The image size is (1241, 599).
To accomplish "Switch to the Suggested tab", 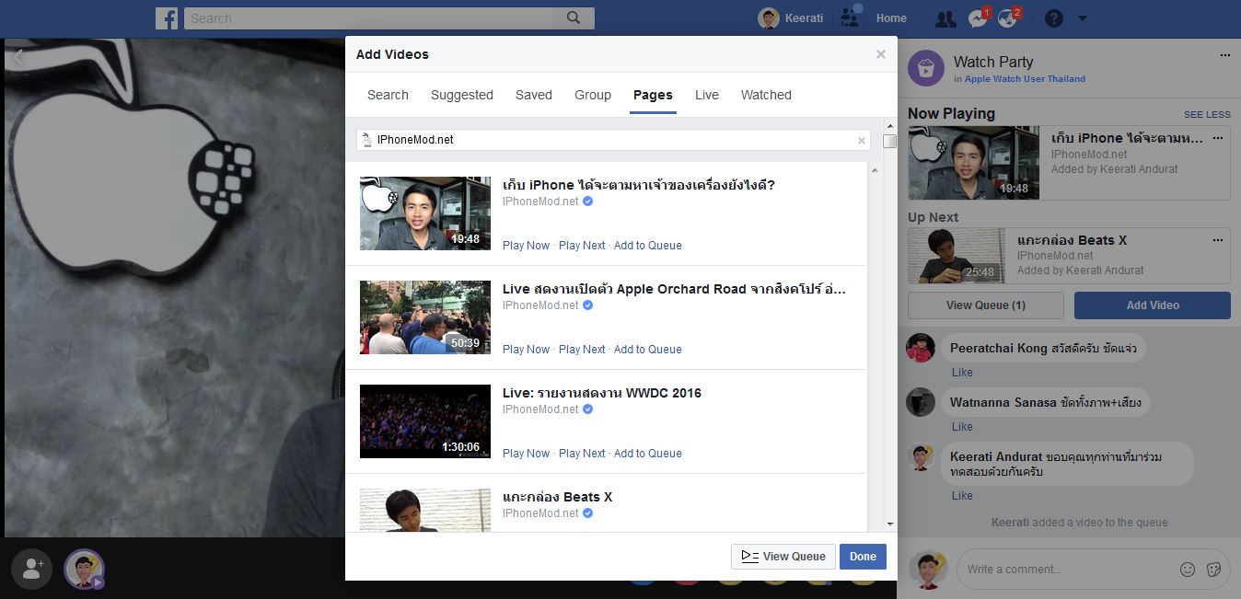I will tap(462, 95).
